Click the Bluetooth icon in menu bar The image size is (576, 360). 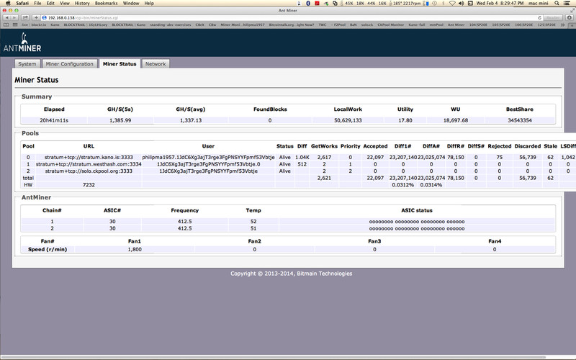[x=308, y=3]
